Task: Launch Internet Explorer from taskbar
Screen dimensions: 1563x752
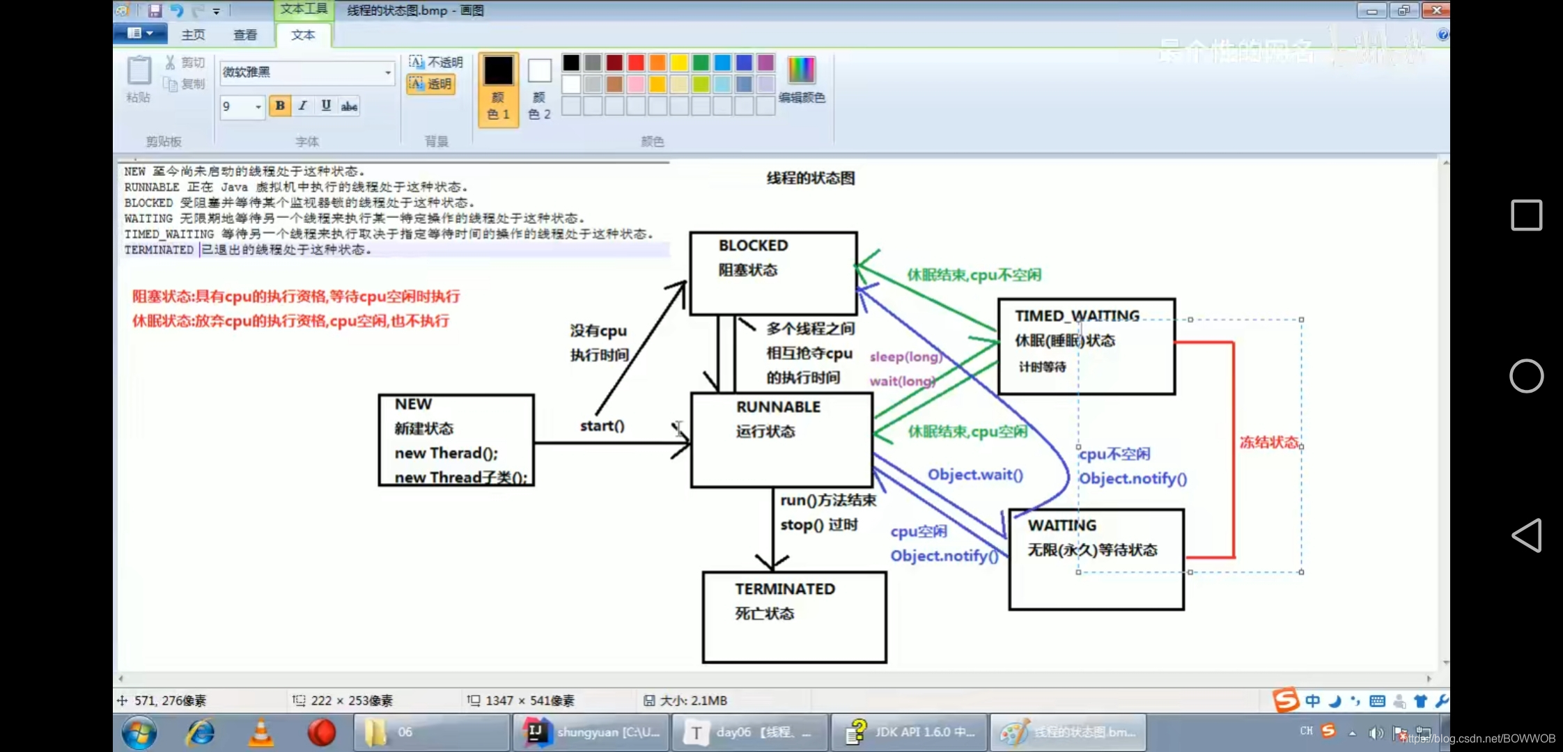Action: [x=201, y=733]
